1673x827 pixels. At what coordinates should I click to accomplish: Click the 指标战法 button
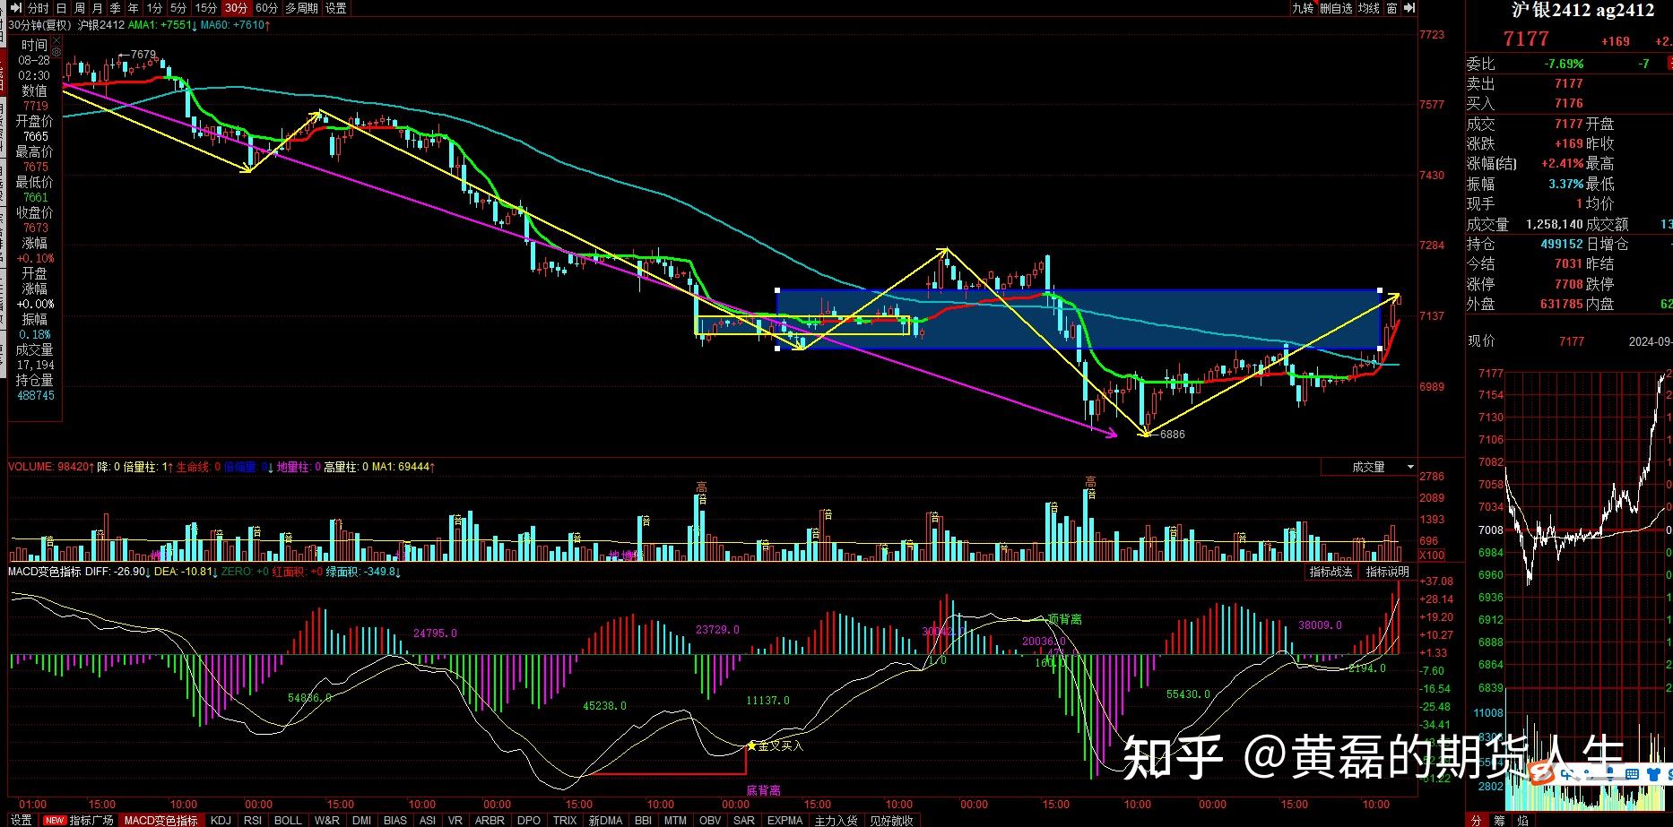(1331, 572)
